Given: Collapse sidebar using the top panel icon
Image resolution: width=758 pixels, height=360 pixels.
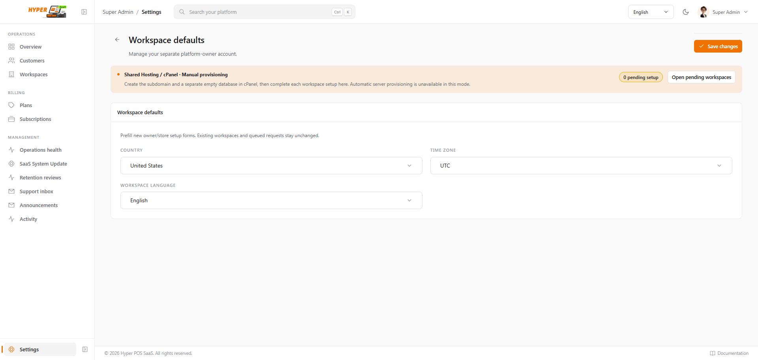Looking at the screenshot, I should tap(84, 12).
